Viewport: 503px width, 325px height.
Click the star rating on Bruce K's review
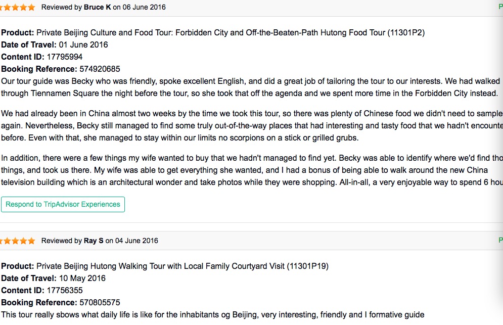click(18, 8)
